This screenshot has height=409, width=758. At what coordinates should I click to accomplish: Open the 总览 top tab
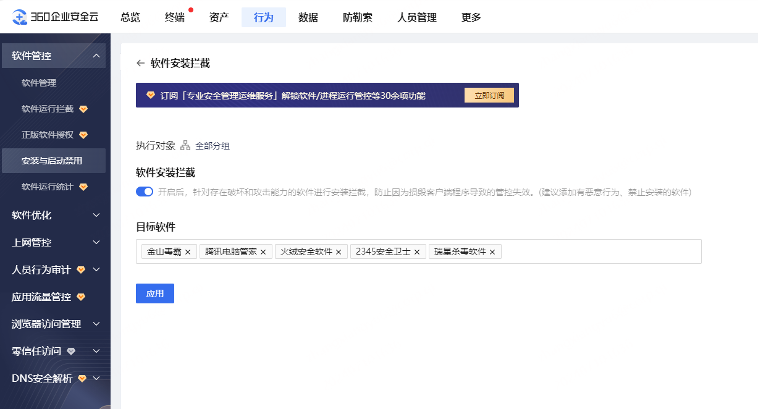(x=130, y=17)
